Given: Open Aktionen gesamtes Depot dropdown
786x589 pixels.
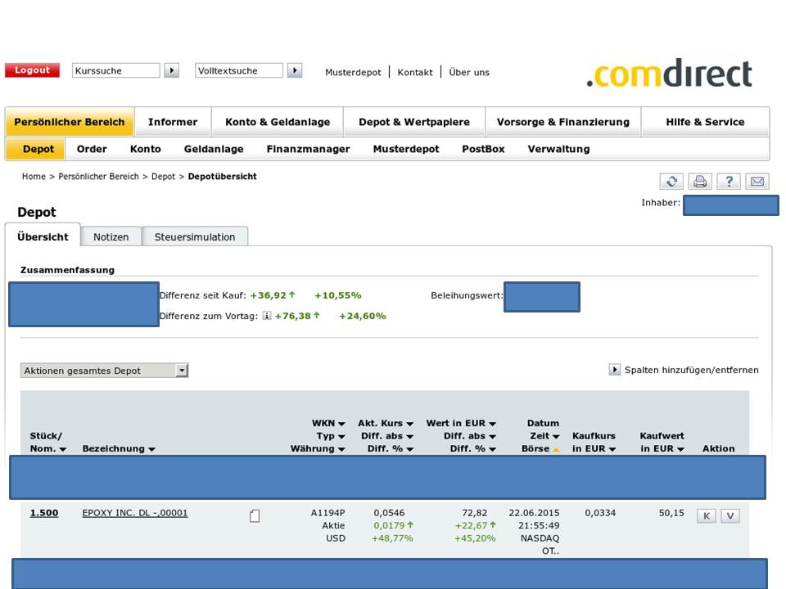Looking at the screenshot, I should pos(104,371).
